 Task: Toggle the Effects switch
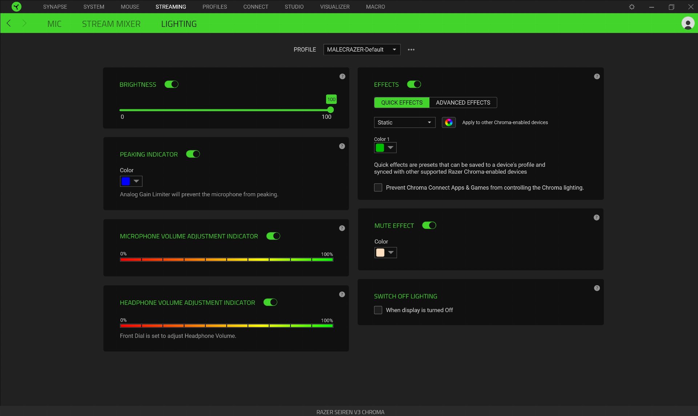click(x=414, y=84)
